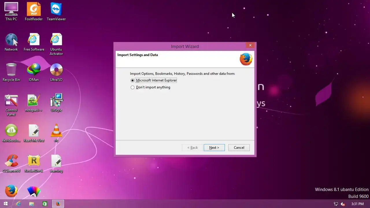Screen dimensions: 370x208
Task: Open File Explorer in taskbar
Action: pyautogui.click(x=32, y=204)
